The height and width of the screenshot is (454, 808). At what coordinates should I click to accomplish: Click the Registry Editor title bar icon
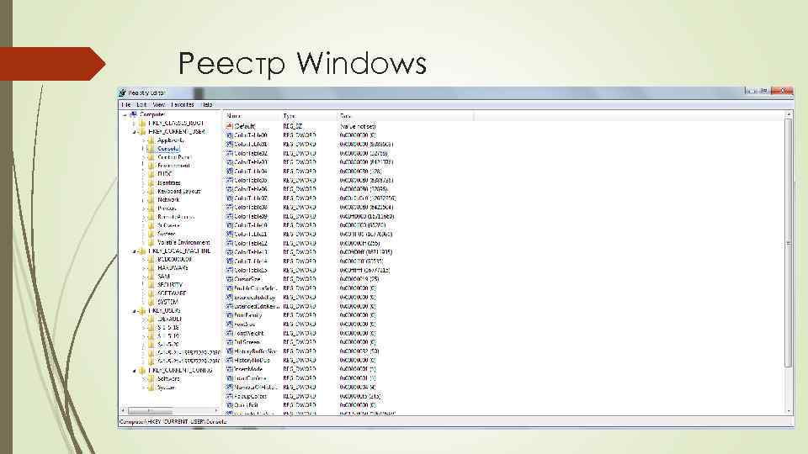click(x=123, y=92)
